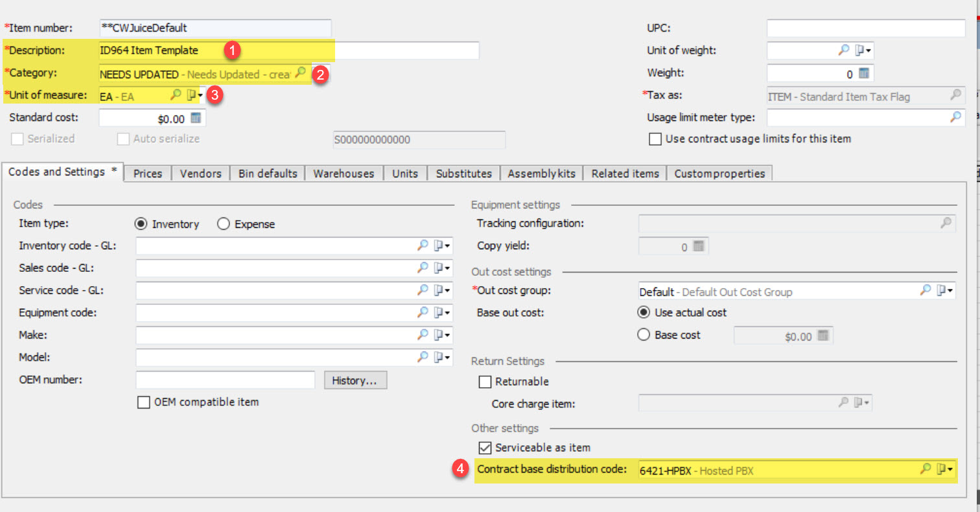Switch to the Assembly kits tab

tap(542, 173)
